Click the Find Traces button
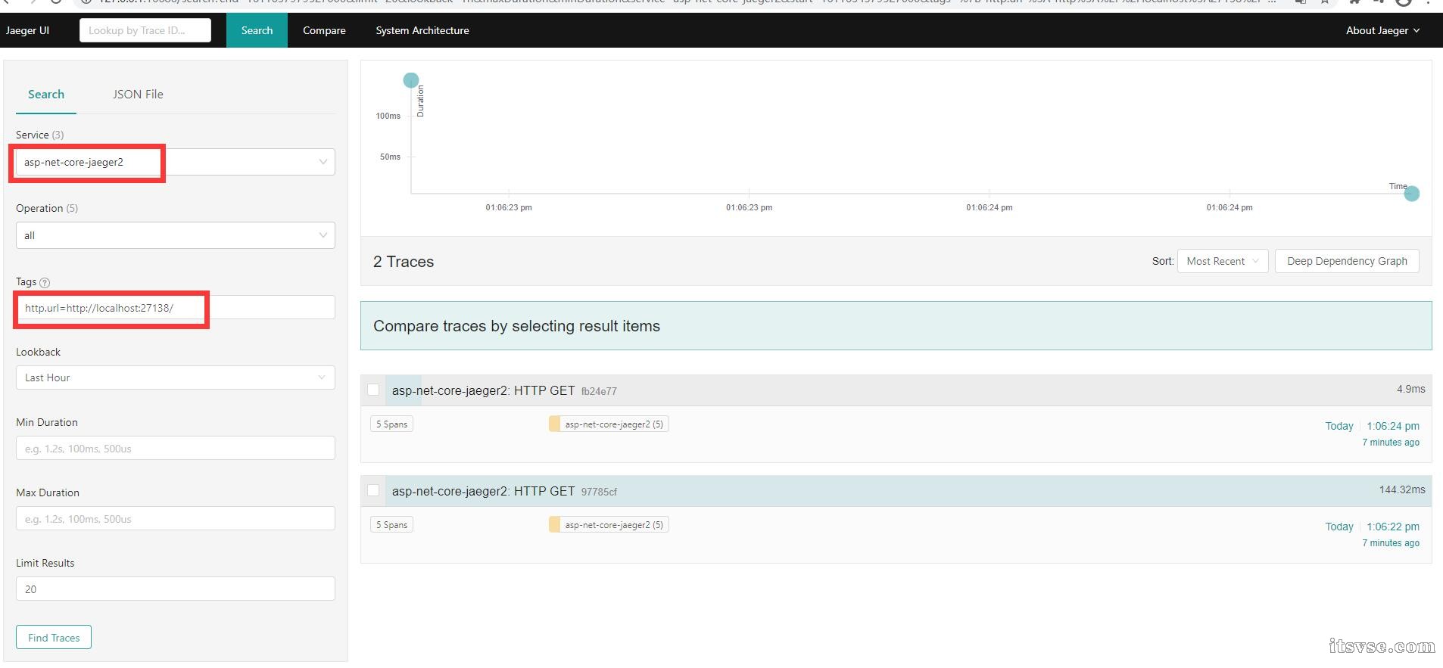 pos(54,638)
